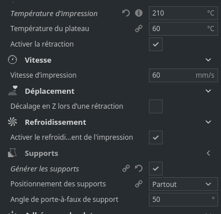Reset Température d'impression with undo arrow
The width and height of the screenshot is (221, 214).
(x=126, y=13)
